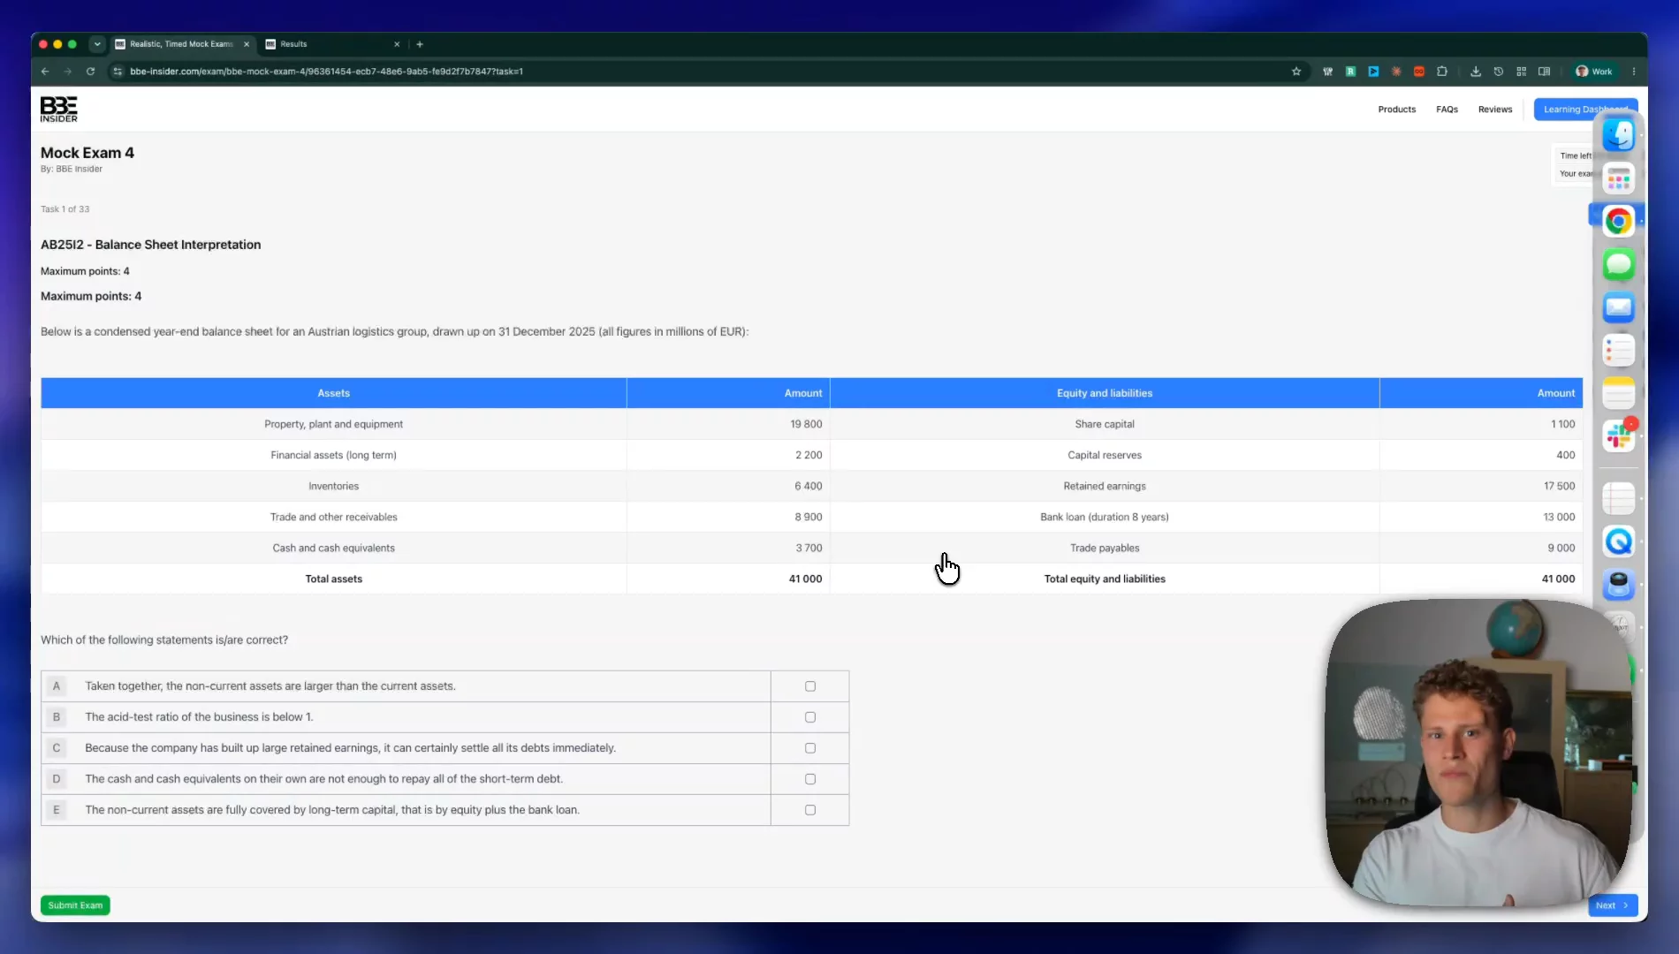1679x954 pixels.
Task: Switch to the Realistic, Timed Mock Exams tab
Action: pyautogui.click(x=183, y=44)
